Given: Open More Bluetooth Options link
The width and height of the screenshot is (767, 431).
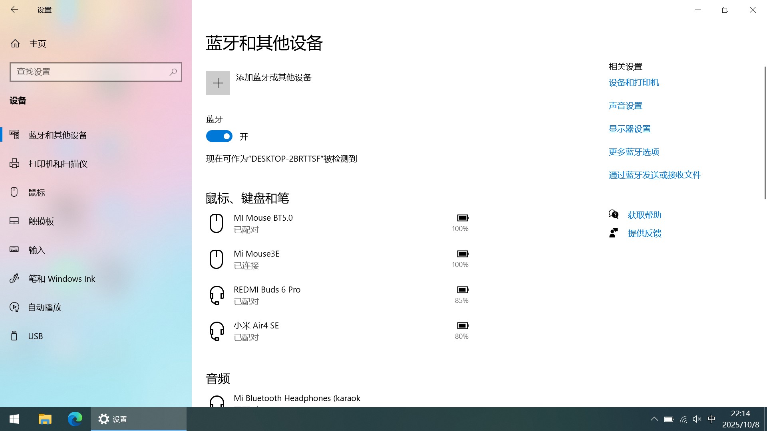Looking at the screenshot, I should coord(634,152).
